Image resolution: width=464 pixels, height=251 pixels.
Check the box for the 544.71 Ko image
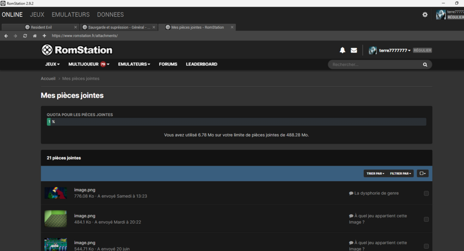(426, 246)
